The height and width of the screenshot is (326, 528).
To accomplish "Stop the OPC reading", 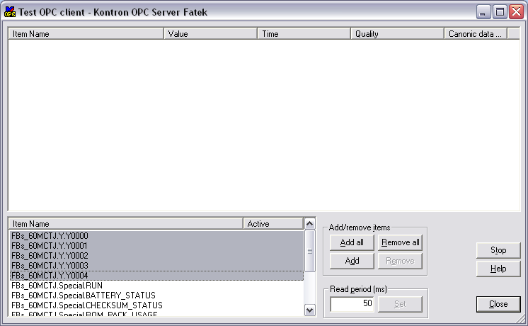I will click(498, 250).
